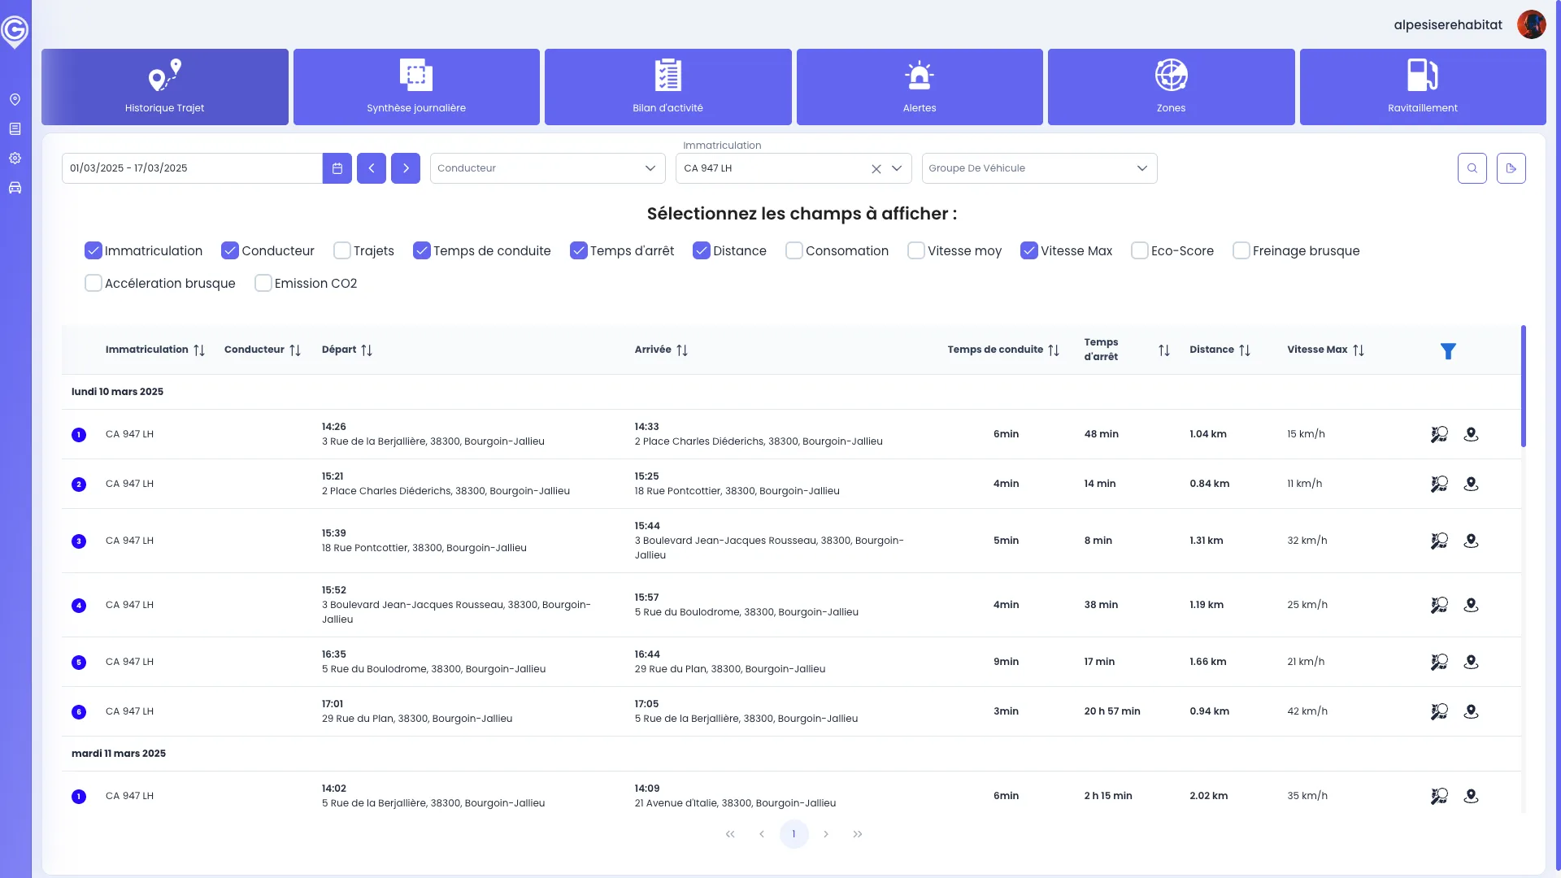Image resolution: width=1561 pixels, height=878 pixels.
Task: Enable the Trajets checkbox
Action: pyautogui.click(x=342, y=250)
